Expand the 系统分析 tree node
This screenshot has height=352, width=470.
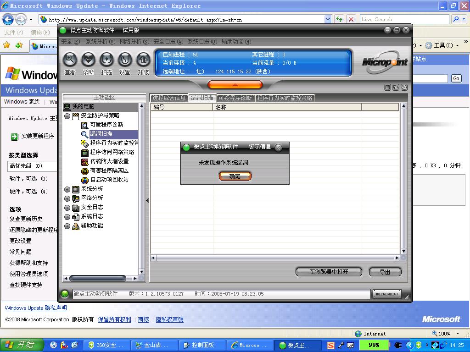pyautogui.click(x=67, y=189)
